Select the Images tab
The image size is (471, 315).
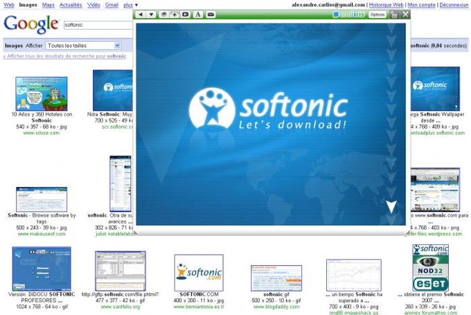(x=28, y=5)
